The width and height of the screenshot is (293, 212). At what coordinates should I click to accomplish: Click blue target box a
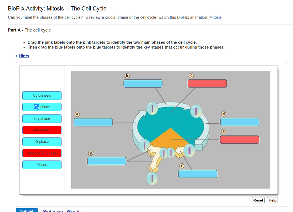(x=93, y=122)
